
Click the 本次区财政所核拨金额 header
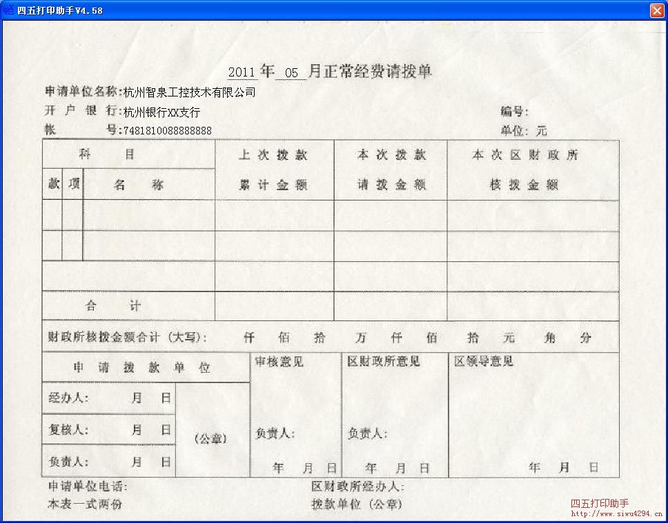533,168
